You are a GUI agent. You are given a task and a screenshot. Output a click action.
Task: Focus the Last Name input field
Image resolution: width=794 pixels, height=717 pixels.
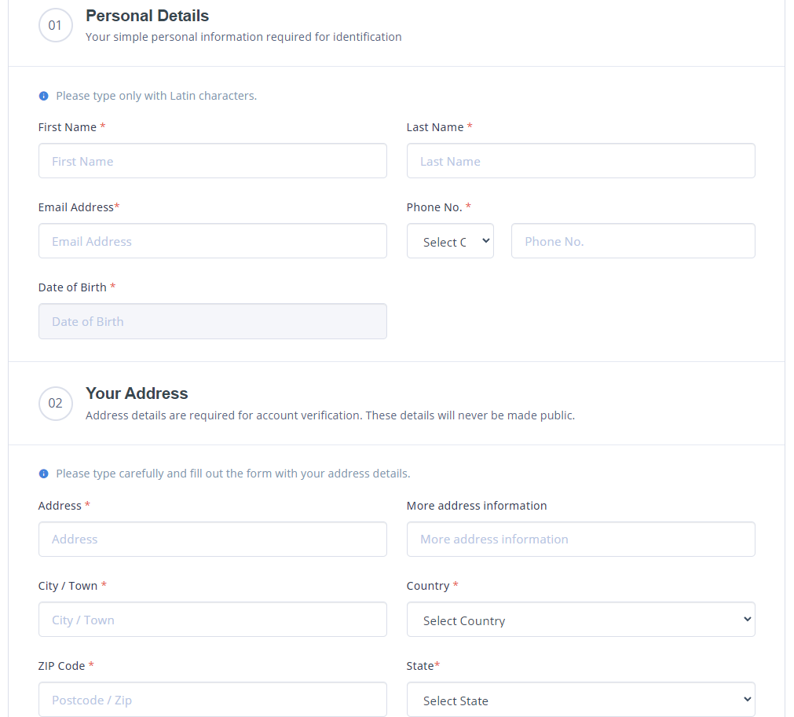[581, 161]
